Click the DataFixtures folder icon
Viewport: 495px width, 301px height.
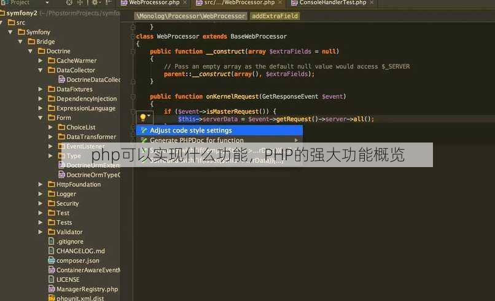[52, 89]
